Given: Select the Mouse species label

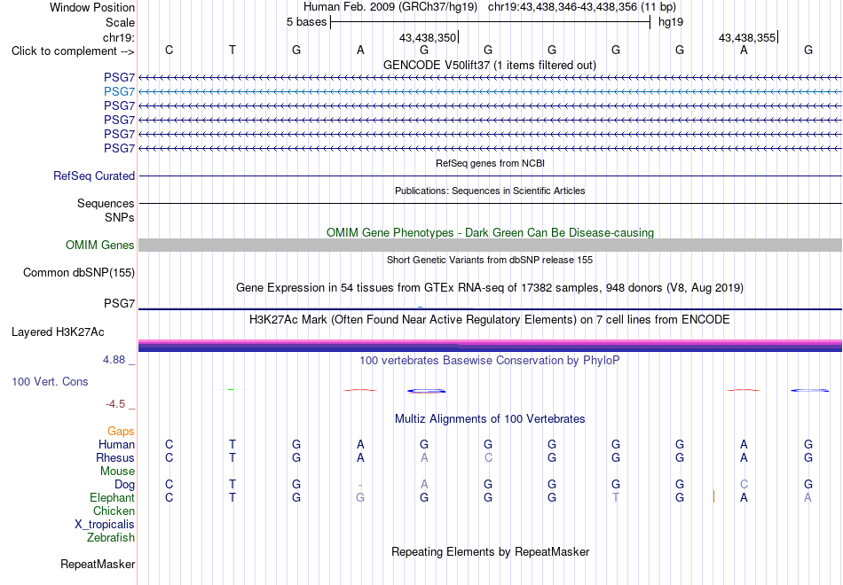Looking at the screenshot, I should click(117, 472).
